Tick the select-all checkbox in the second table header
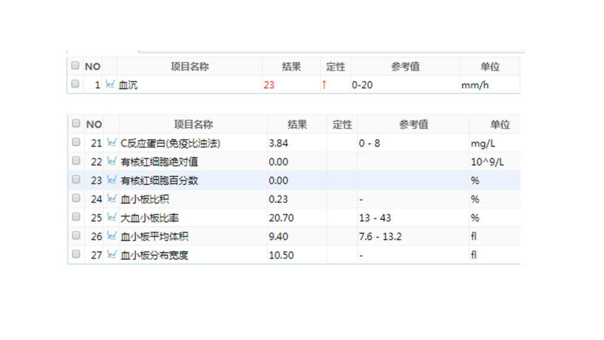This screenshot has width=604, height=340. (x=76, y=123)
